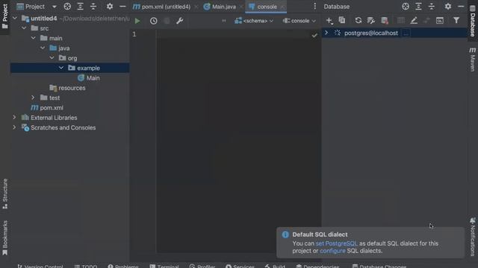Open Structure tool window stripe
The image size is (478, 268).
point(5,194)
